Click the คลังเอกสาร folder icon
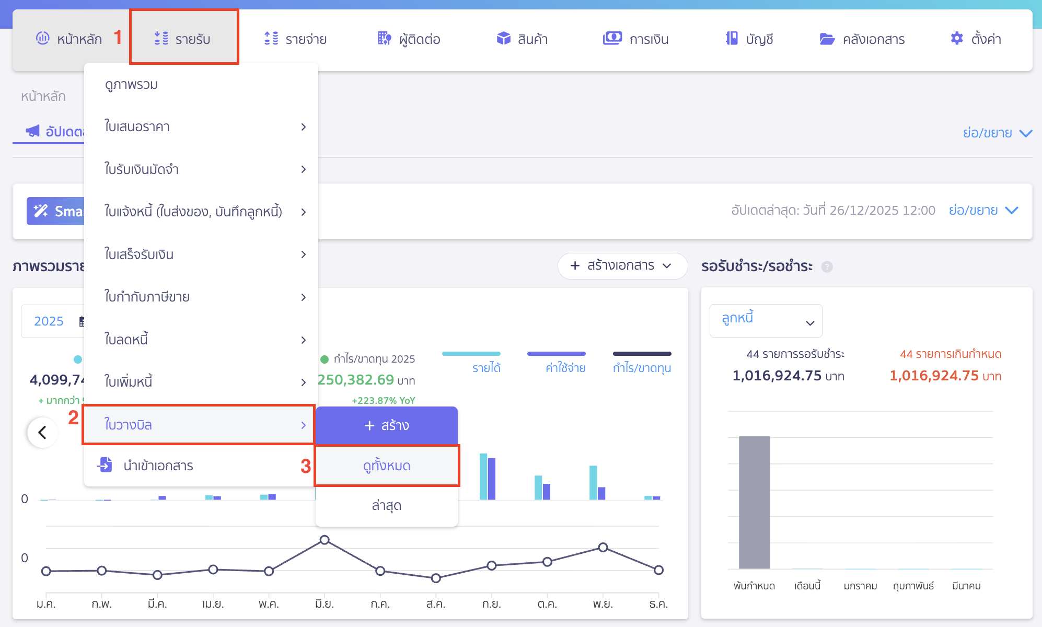1042x627 pixels. click(827, 39)
